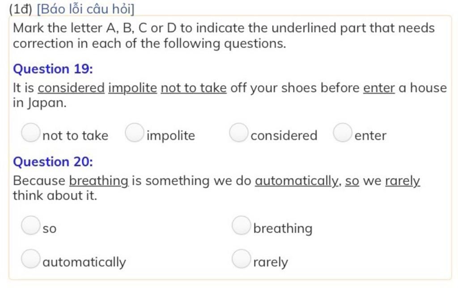The image size is (458, 288).
Task: Select the 'rarely' radio option for Question 20
Action: pyautogui.click(x=241, y=258)
